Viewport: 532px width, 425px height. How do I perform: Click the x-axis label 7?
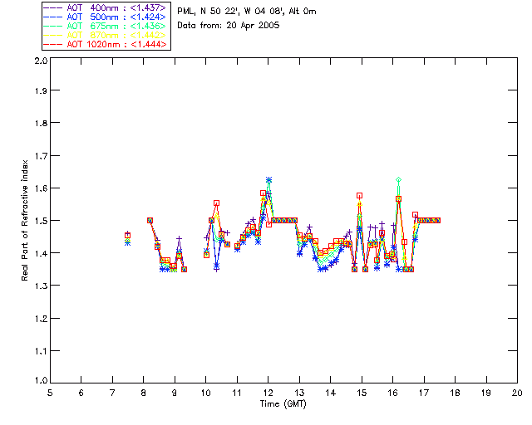[x=112, y=393]
